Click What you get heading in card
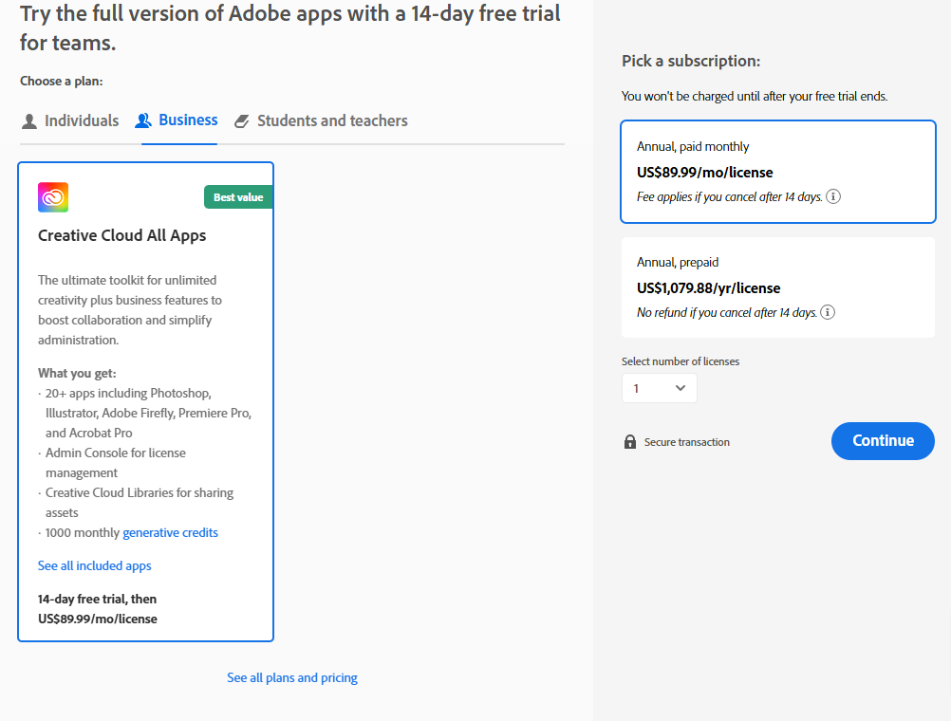The height and width of the screenshot is (721, 951). [x=77, y=373]
